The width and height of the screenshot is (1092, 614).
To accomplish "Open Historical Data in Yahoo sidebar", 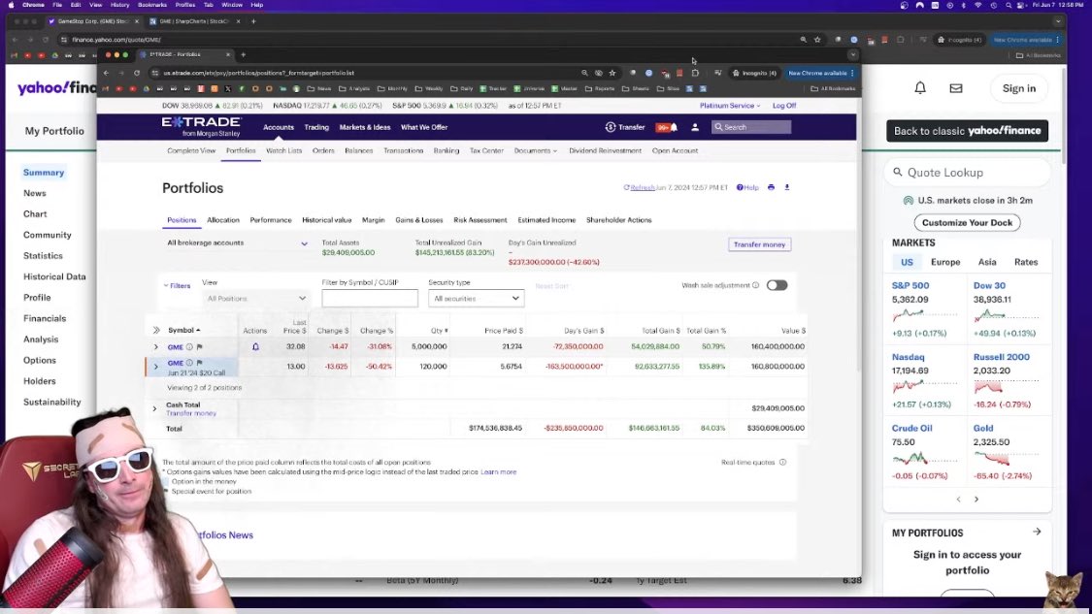I will (x=54, y=276).
